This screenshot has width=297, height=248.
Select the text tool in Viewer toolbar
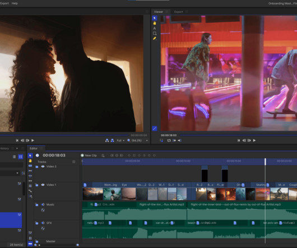pos(154,28)
